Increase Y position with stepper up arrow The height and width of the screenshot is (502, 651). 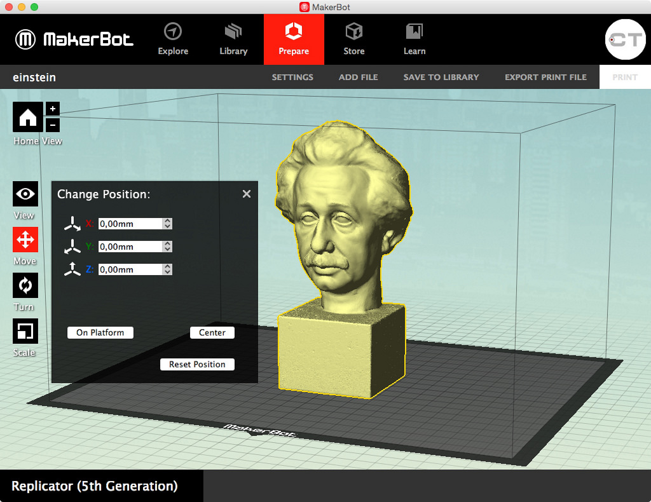click(167, 243)
